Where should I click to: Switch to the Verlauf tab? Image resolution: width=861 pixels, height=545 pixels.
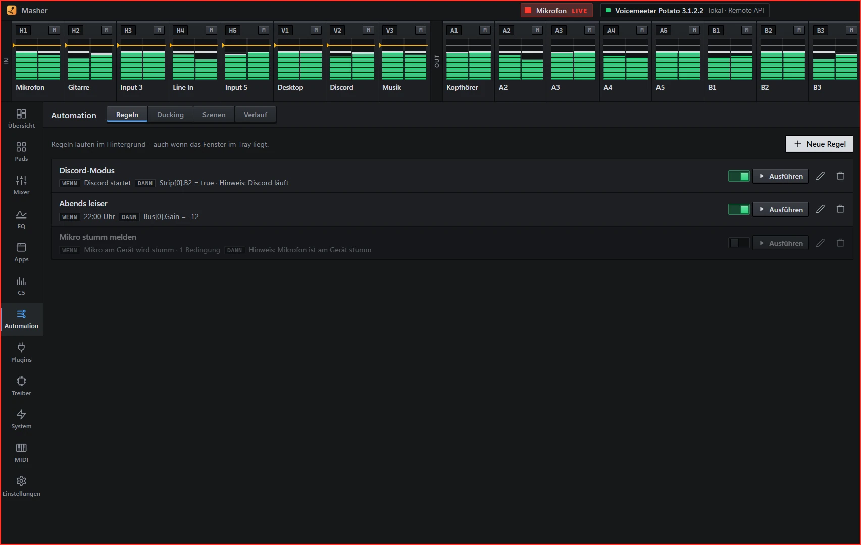tap(256, 115)
